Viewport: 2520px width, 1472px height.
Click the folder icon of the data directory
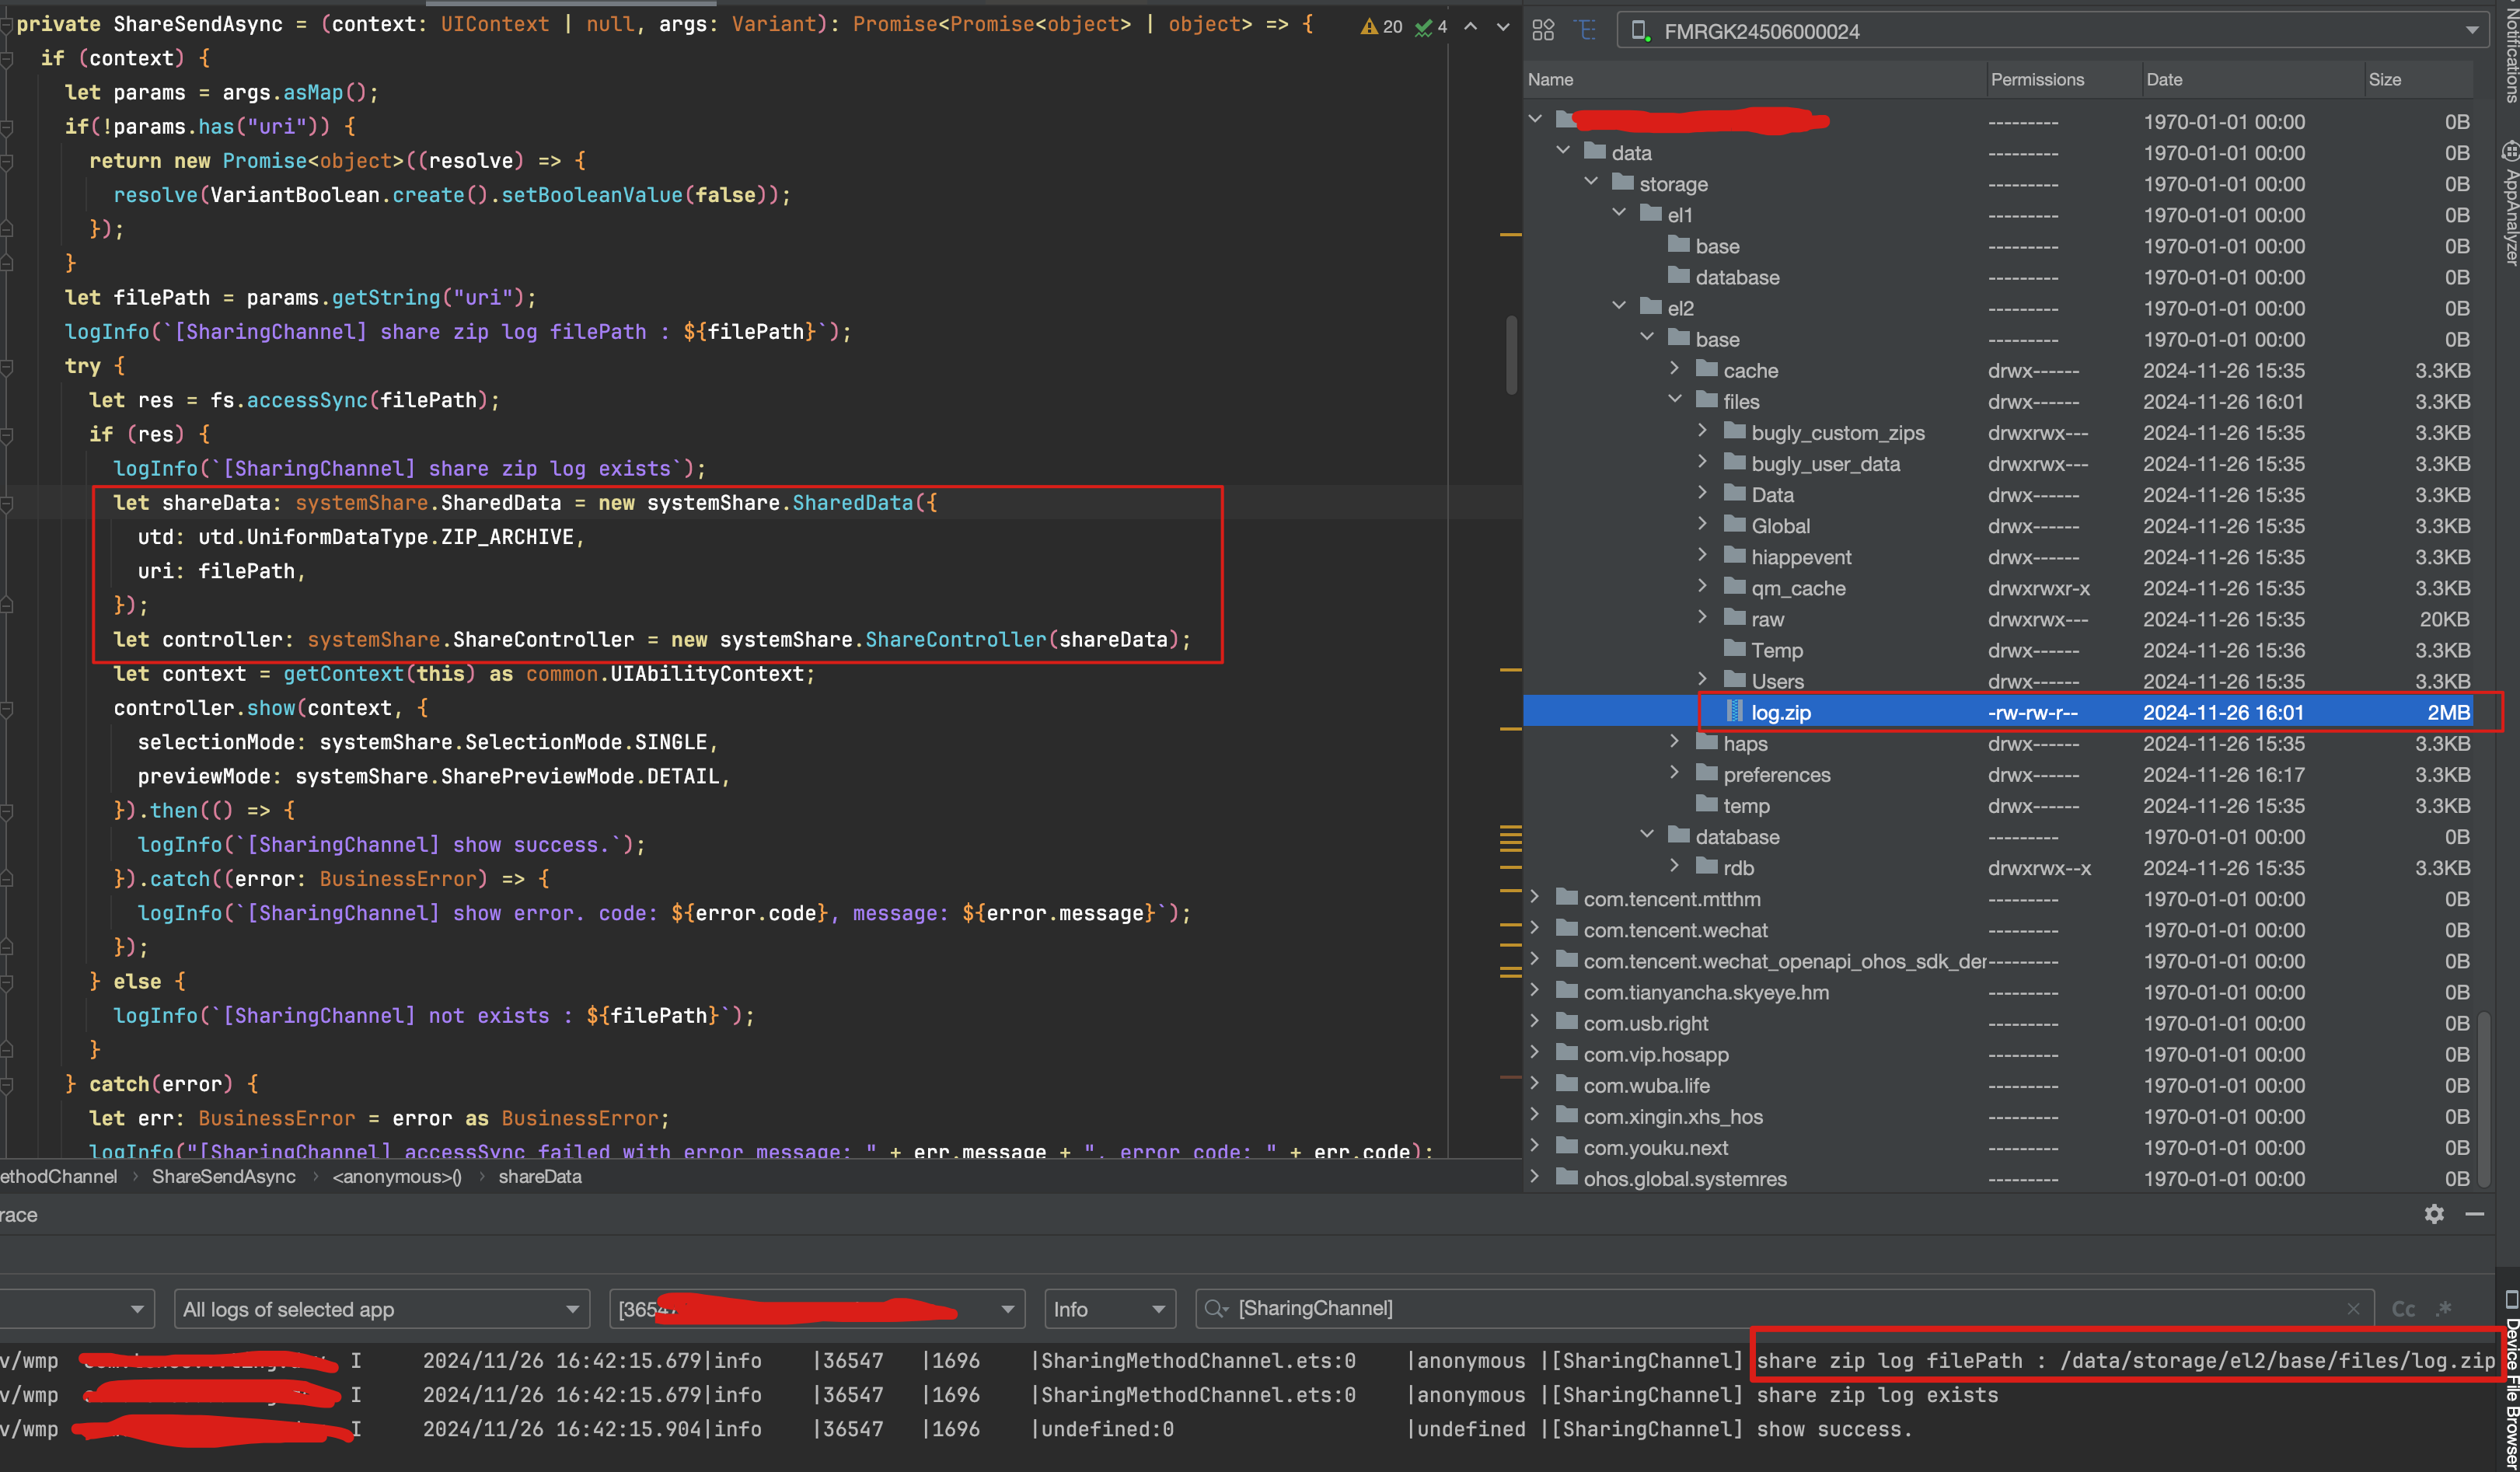click(1595, 152)
